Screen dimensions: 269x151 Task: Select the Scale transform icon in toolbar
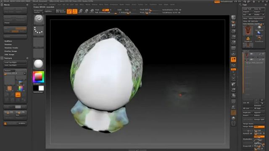click(86, 11)
